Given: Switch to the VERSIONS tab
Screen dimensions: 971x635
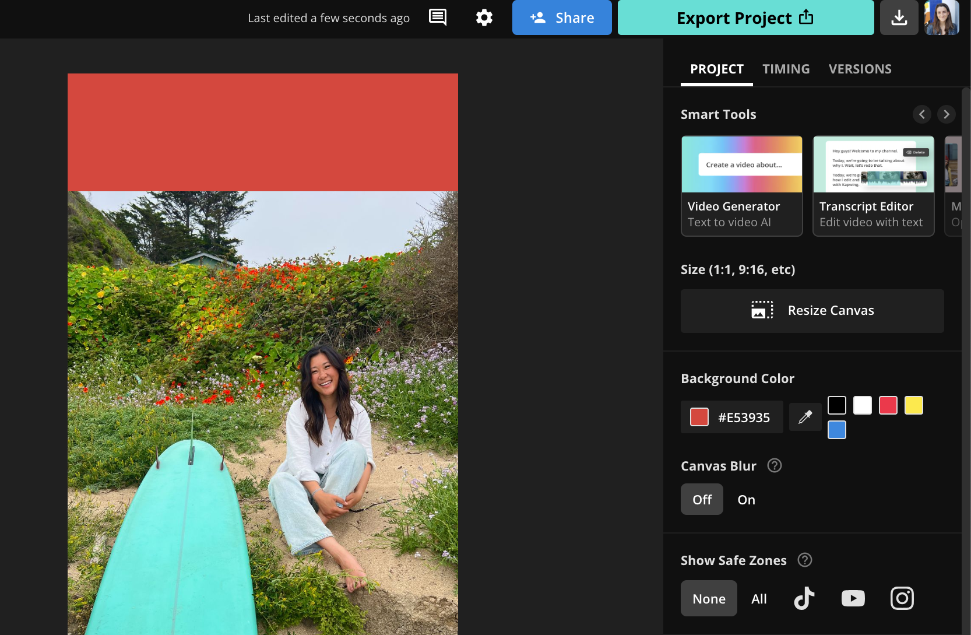Looking at the screenshot, I should 860,69.
